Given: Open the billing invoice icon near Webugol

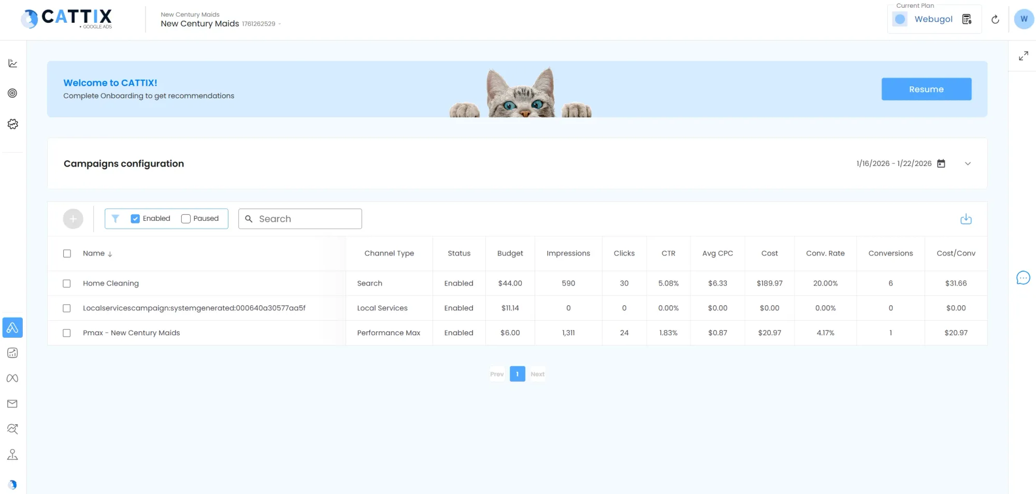Looking at the screenshot, I should pyautogui.click(x=967, y=19).
